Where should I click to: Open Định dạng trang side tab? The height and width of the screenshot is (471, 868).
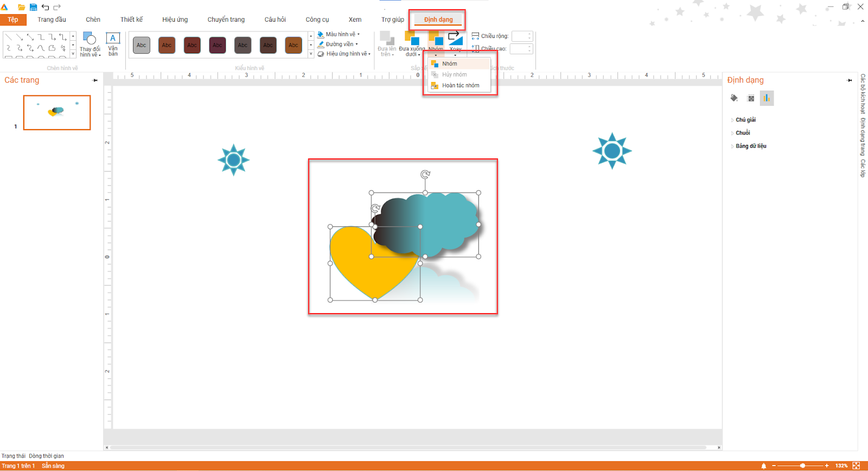[863, 137]
